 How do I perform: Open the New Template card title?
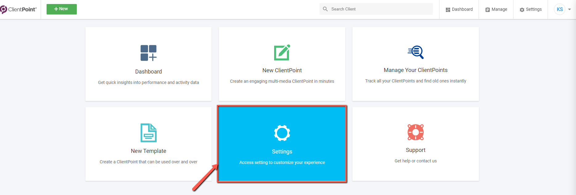pyautogui.click(x=149, y=151)
